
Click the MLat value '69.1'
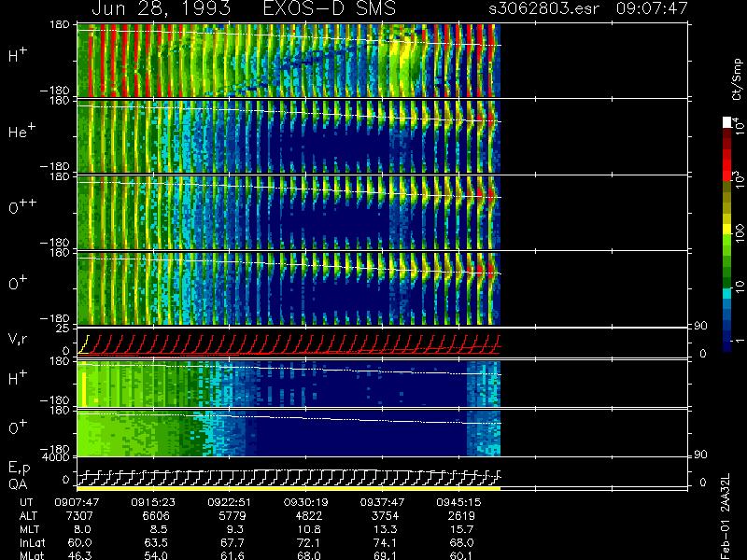click(385, 555)
